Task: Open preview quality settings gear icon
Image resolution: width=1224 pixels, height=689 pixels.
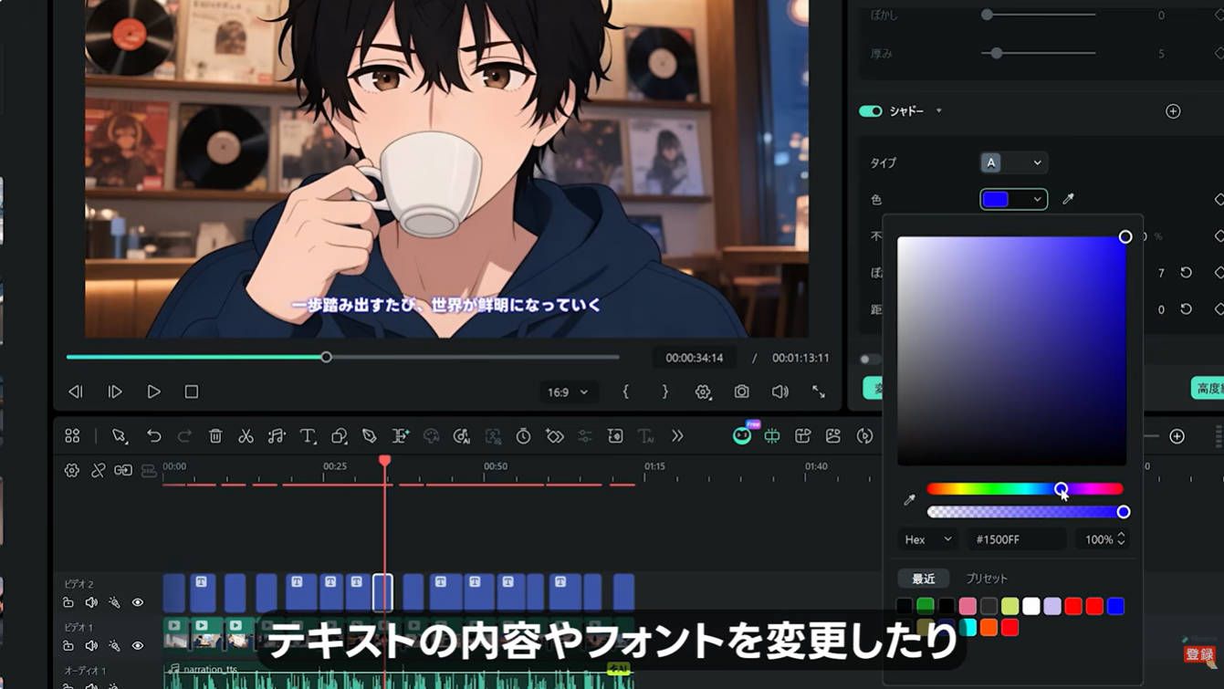Action: [703, 391]
